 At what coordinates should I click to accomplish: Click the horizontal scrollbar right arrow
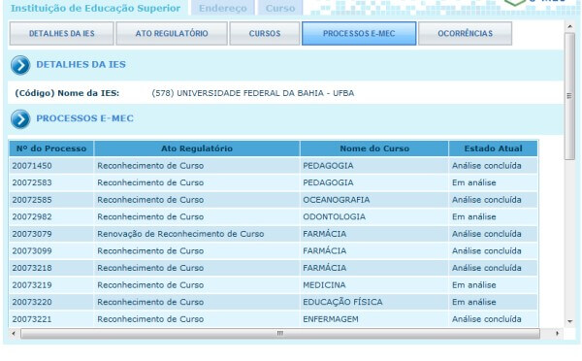coord(557,334)
